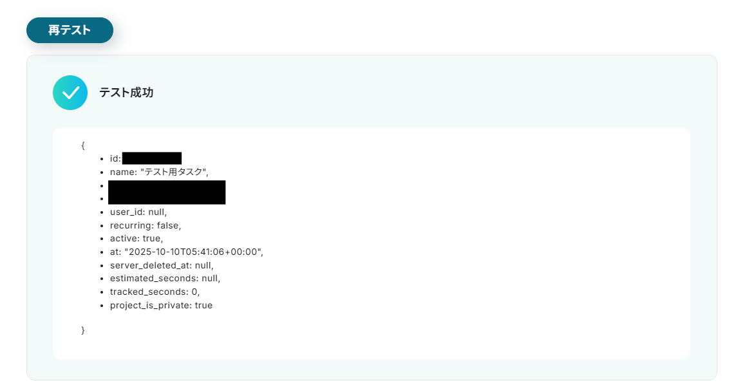
Task: Select the project_is_private: true entry
Action: [x=161, y=305]
